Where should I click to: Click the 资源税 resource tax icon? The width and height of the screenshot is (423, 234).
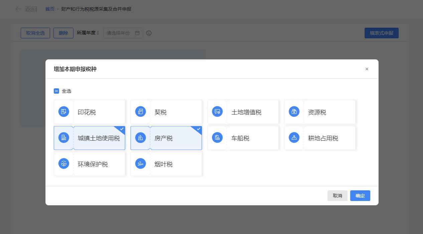click(294, 112)
